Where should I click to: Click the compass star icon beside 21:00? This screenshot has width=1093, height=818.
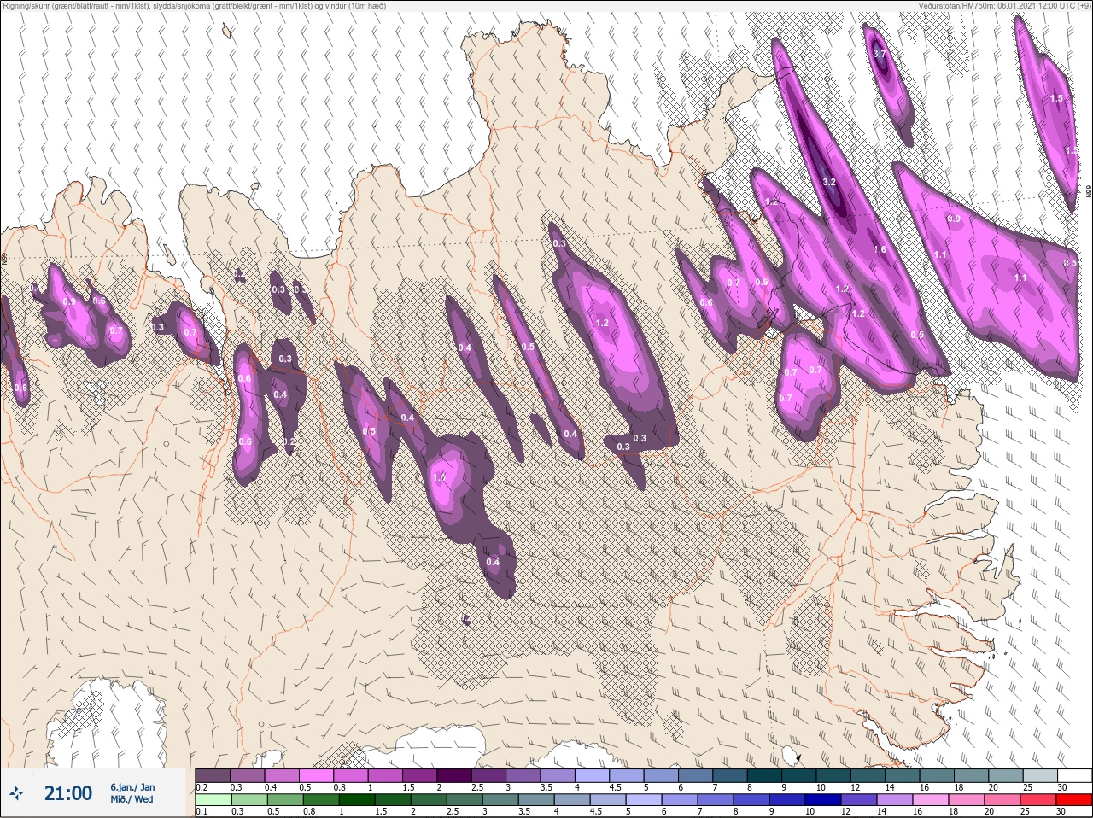click(x=18, y=793)
